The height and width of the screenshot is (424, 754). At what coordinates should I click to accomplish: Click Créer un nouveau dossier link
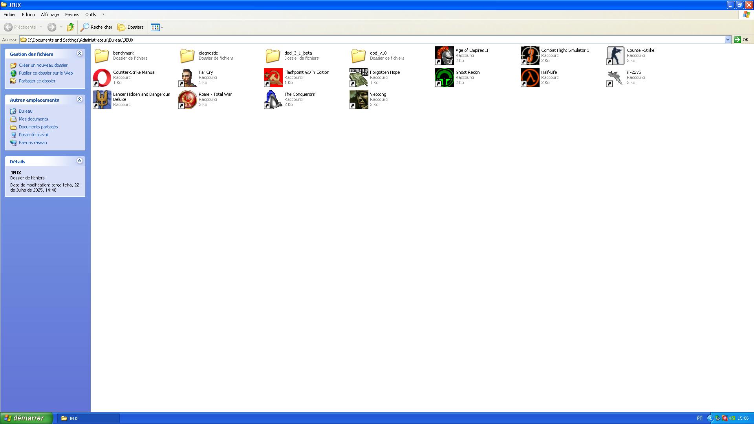pos(43,65)
